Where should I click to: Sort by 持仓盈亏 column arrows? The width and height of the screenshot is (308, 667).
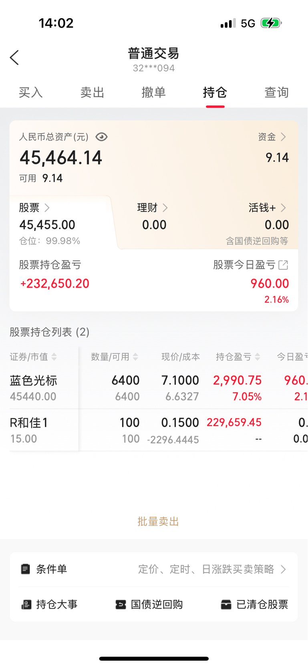point(258,357)
